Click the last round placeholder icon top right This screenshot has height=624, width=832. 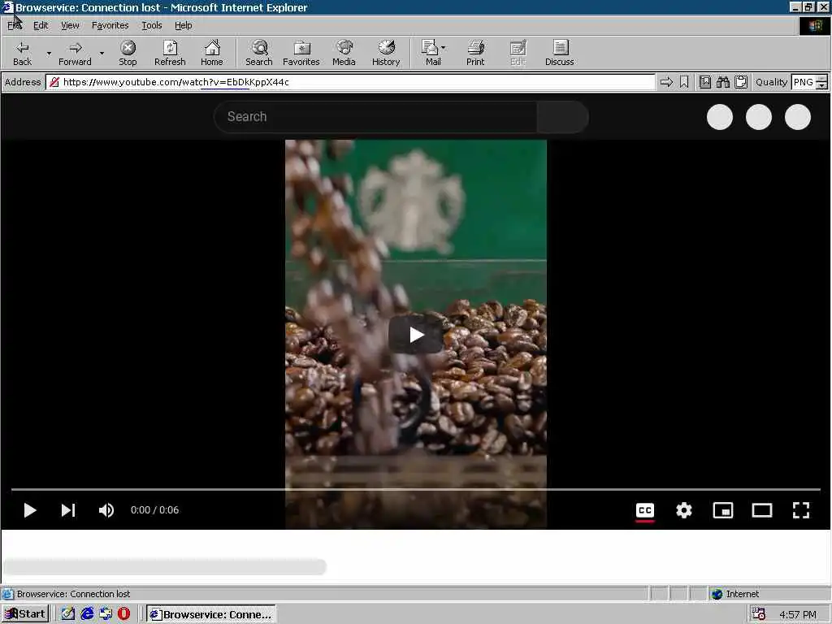coord(798,117)
